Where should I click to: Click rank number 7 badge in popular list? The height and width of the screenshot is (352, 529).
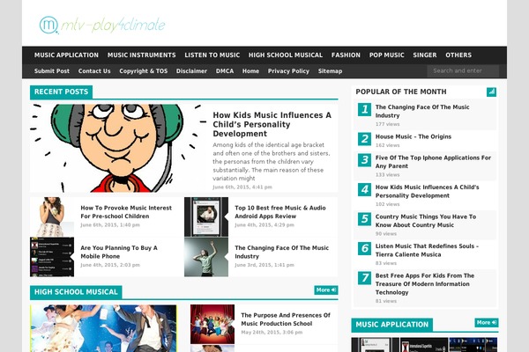click(364, 278)
